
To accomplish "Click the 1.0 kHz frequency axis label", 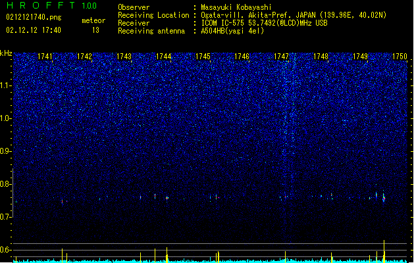I will (x=6, y=118).
